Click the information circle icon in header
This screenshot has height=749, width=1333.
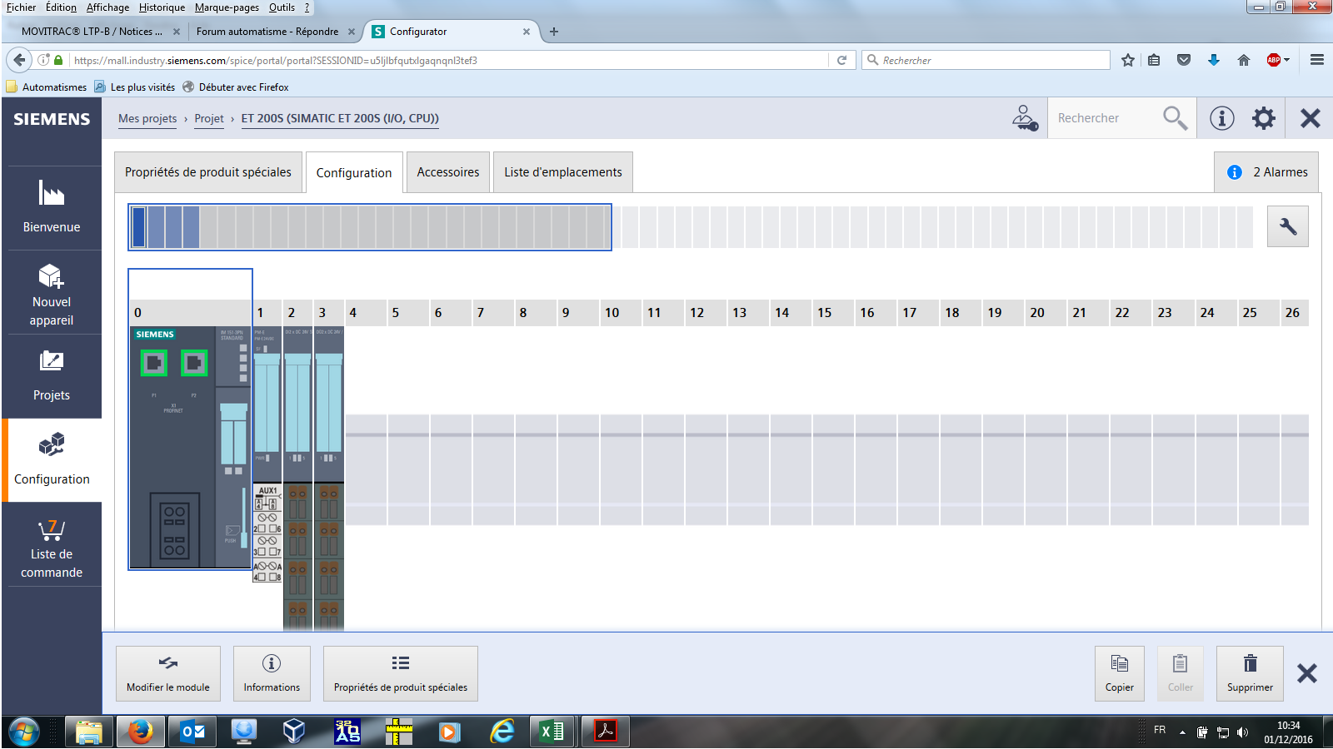[1221, 118]
